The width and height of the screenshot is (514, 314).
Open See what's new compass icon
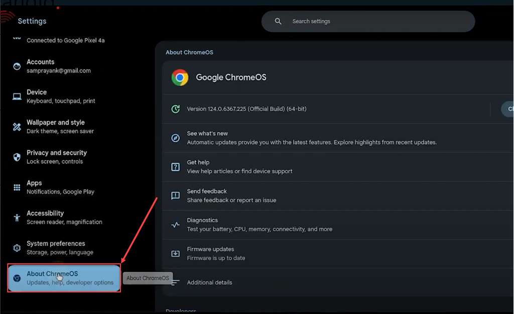[175, 138]
